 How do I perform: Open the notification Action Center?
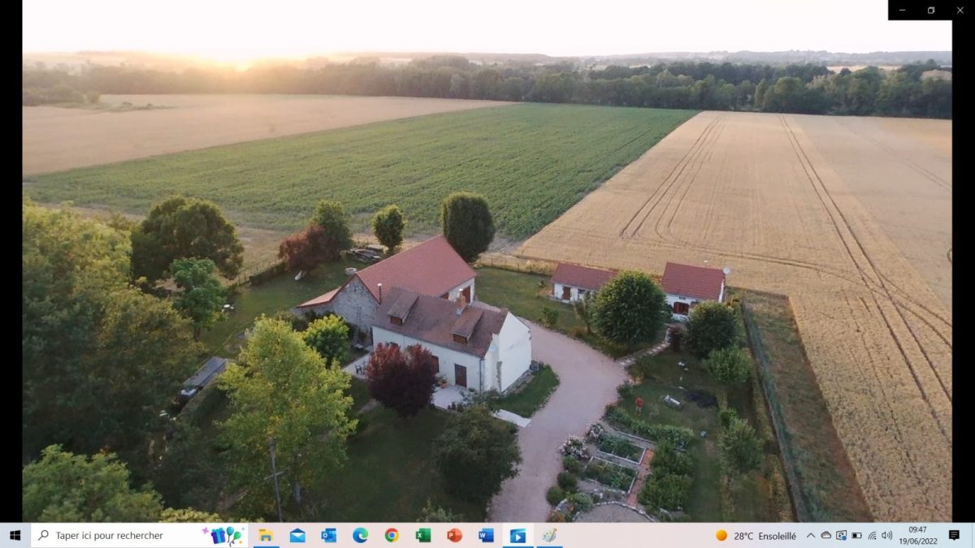pos(954,535)
